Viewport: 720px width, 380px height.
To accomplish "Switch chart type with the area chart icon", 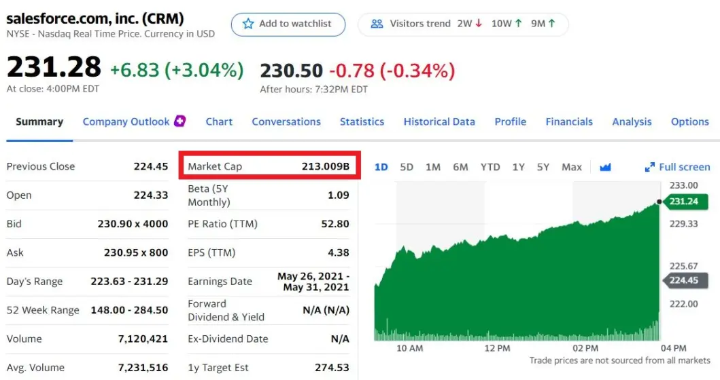I will tap(605, 167).
